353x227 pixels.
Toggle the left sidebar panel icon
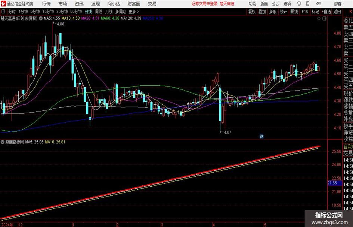(3, 12)
